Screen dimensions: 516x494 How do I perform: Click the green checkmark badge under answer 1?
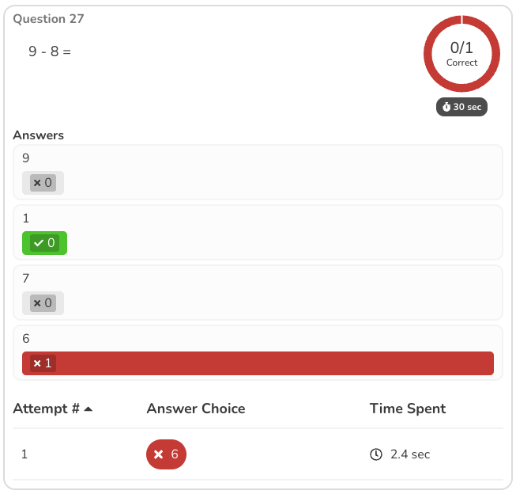point(44,243)
